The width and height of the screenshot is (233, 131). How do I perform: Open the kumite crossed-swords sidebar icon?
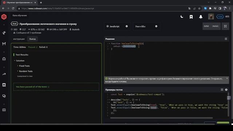pyautogui.click(x=4, y=44)
